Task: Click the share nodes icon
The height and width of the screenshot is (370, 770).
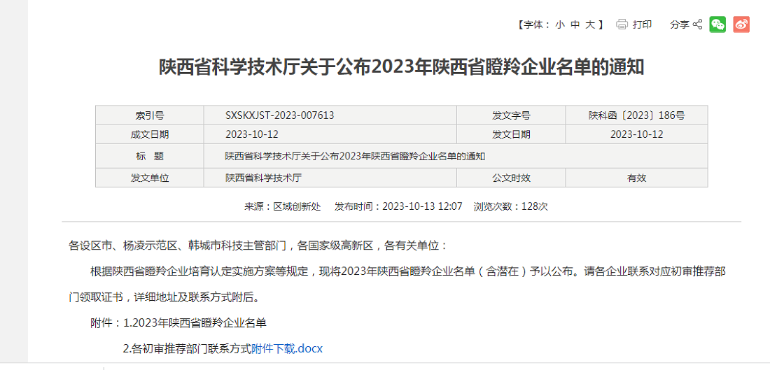Action: point(697,24)
